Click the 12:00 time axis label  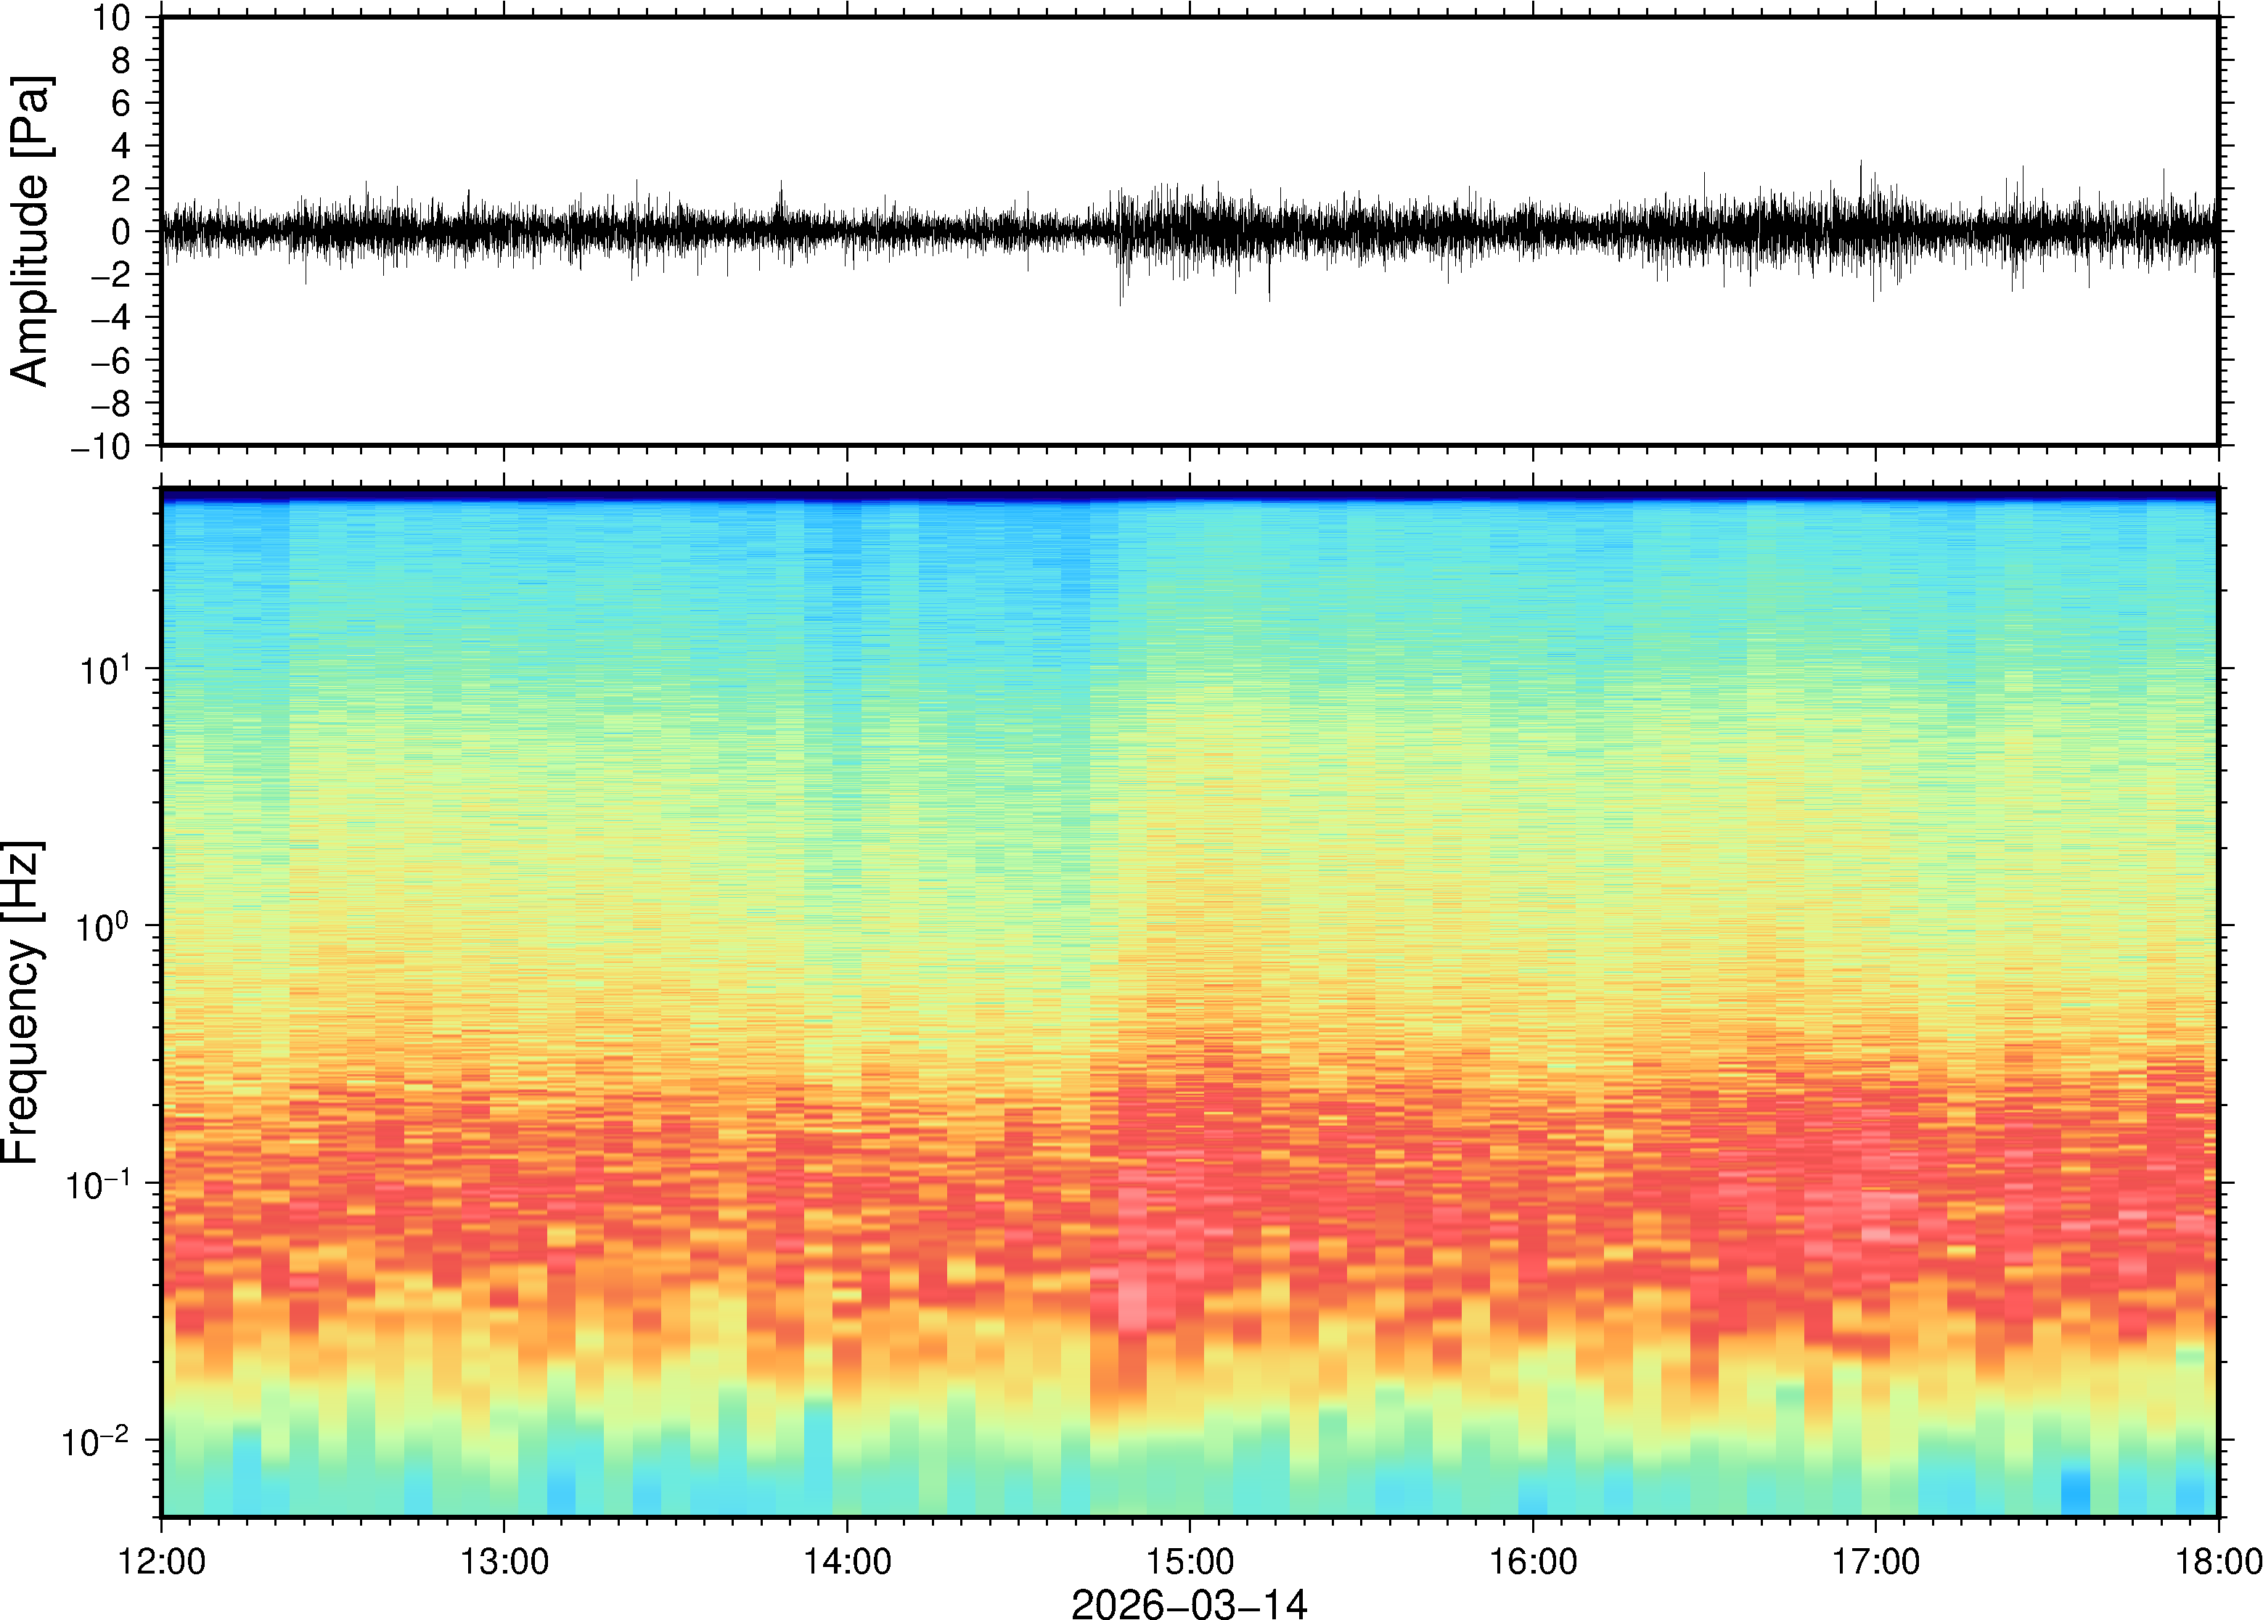162,1561
